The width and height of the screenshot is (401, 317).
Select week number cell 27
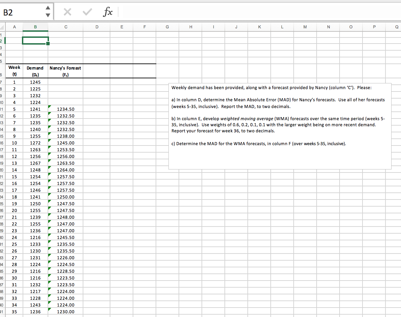14,258
